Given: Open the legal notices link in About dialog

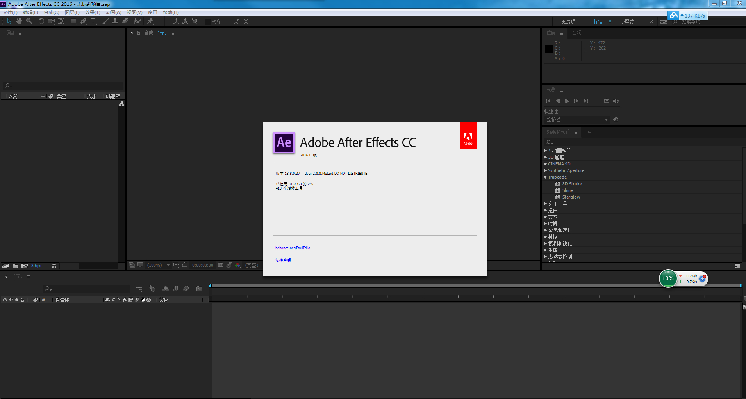Looking at the screenshot, I should [283, 260].
